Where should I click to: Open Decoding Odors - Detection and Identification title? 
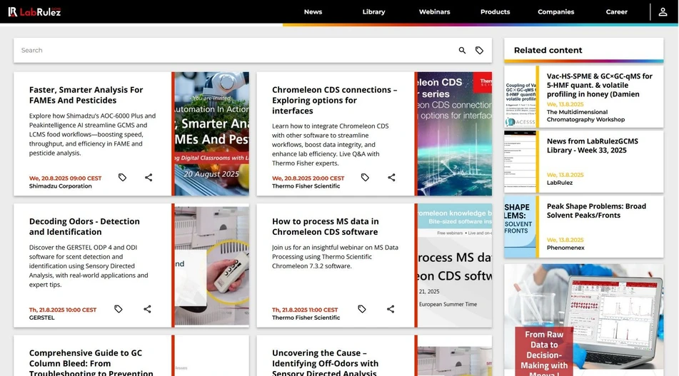pos(84,227)
